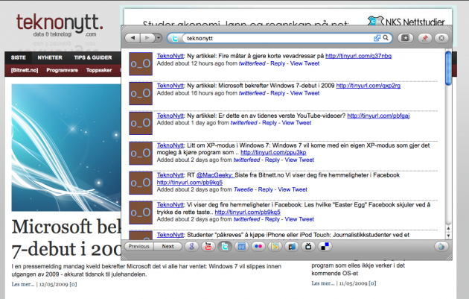Click the popup's vertical scrollbar thumb
Image resolution: width=469 pixels, height=299 pixels.
pyautogui.click(x=448, y=69)
